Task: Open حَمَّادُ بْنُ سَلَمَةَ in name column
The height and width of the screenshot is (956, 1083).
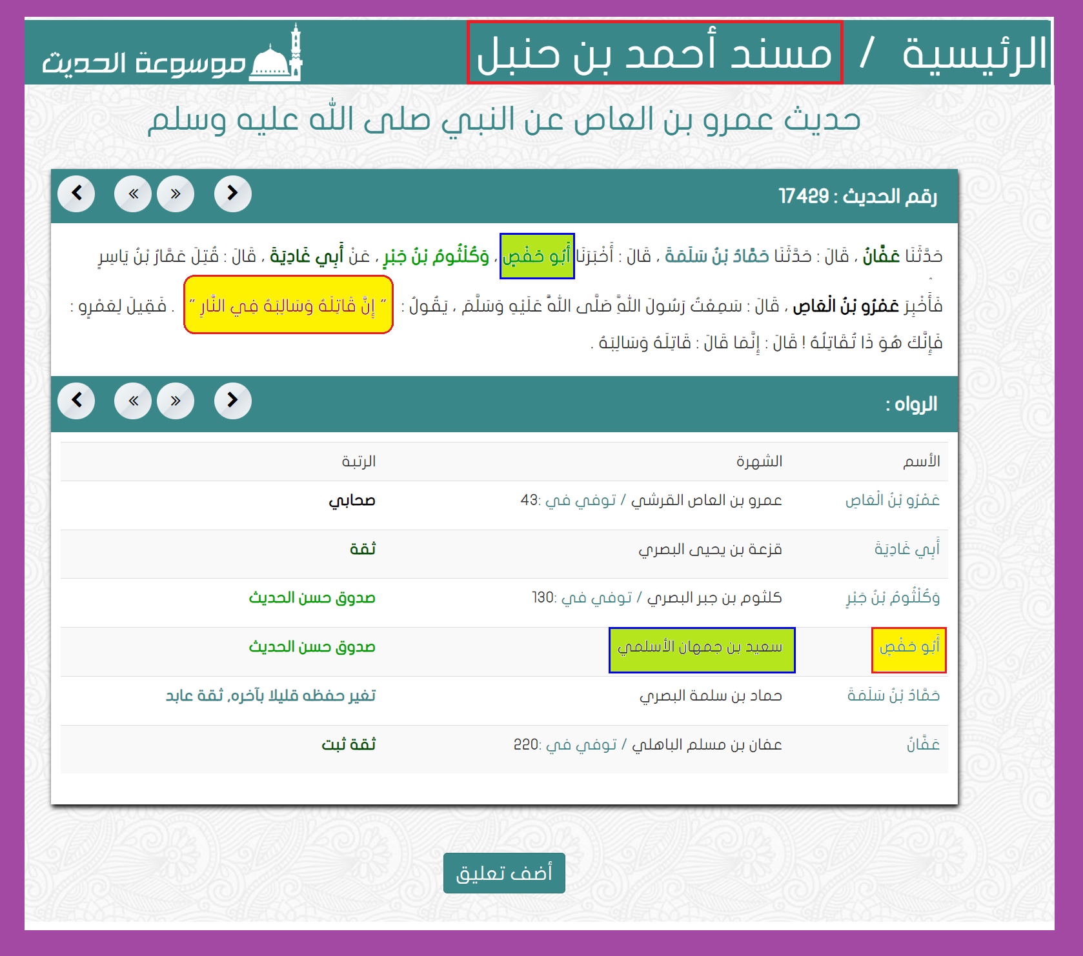Action: point(893,695)
